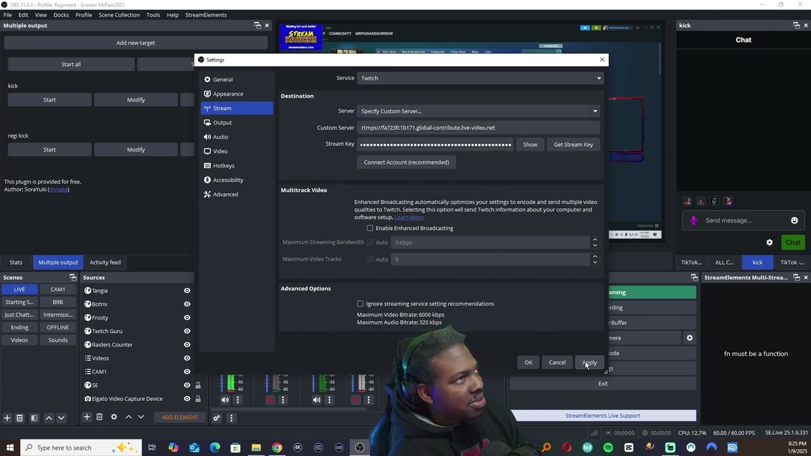The height and width of the screenshot is (456, 811).
Task: Open the Scene Collection menu
Action: click(x=119, y=15)
